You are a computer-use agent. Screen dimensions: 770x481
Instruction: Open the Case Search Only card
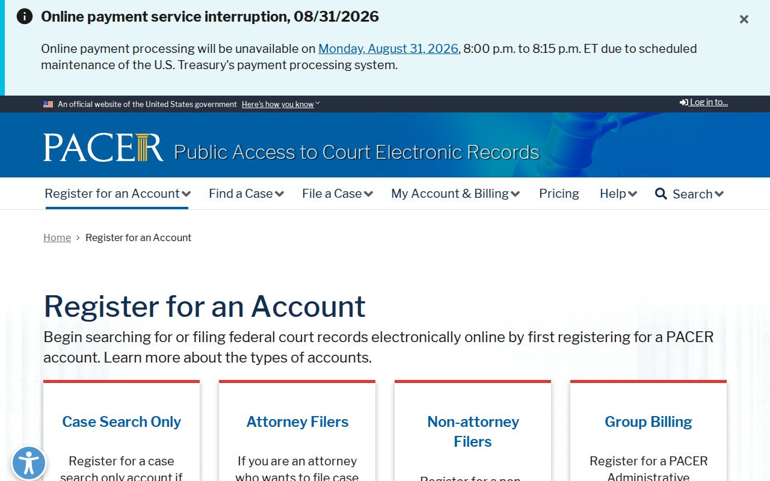click(122, 422)
